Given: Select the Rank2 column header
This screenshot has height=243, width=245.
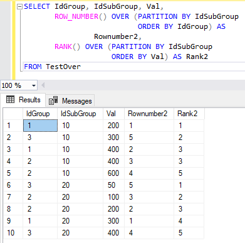Looking at the screenshot, I should click(x=189, y=114).
